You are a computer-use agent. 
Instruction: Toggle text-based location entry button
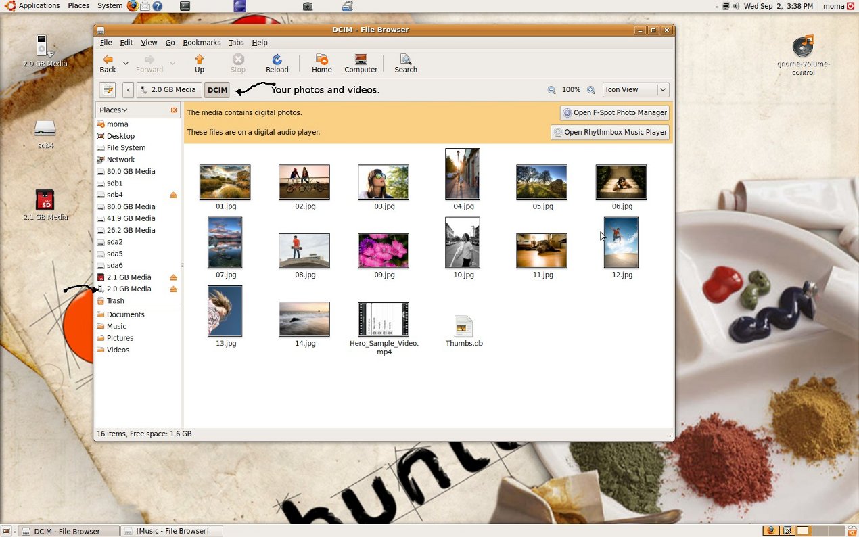tap(108, 90)
